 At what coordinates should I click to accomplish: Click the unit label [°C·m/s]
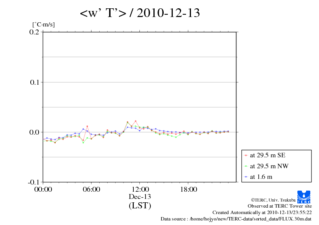(44, 25)
